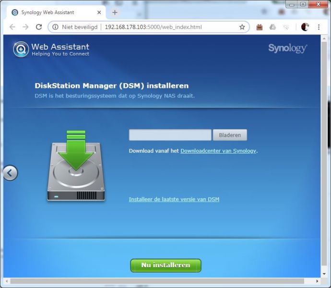The width and height of the screenshot is (331, 288).
Task: Minimize the Chrome window
Action: (292, 4)
